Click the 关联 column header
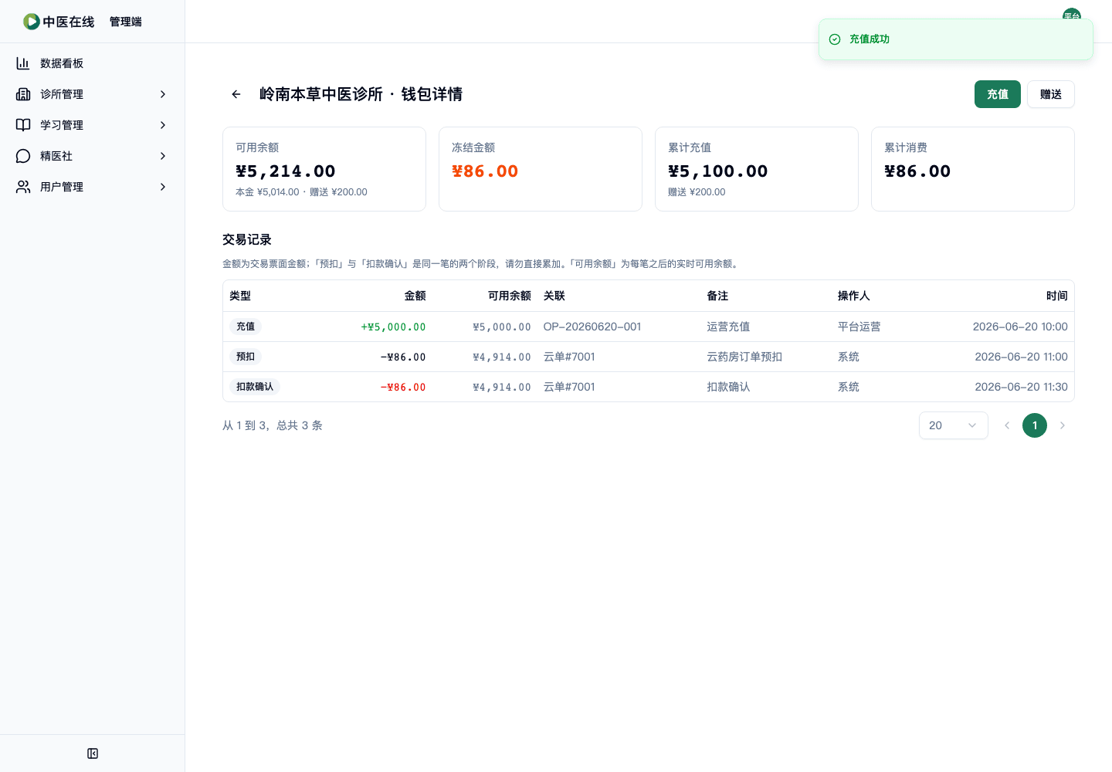Image resolution: width=1112 pixels, height=772 pixels. click(554, 296)
